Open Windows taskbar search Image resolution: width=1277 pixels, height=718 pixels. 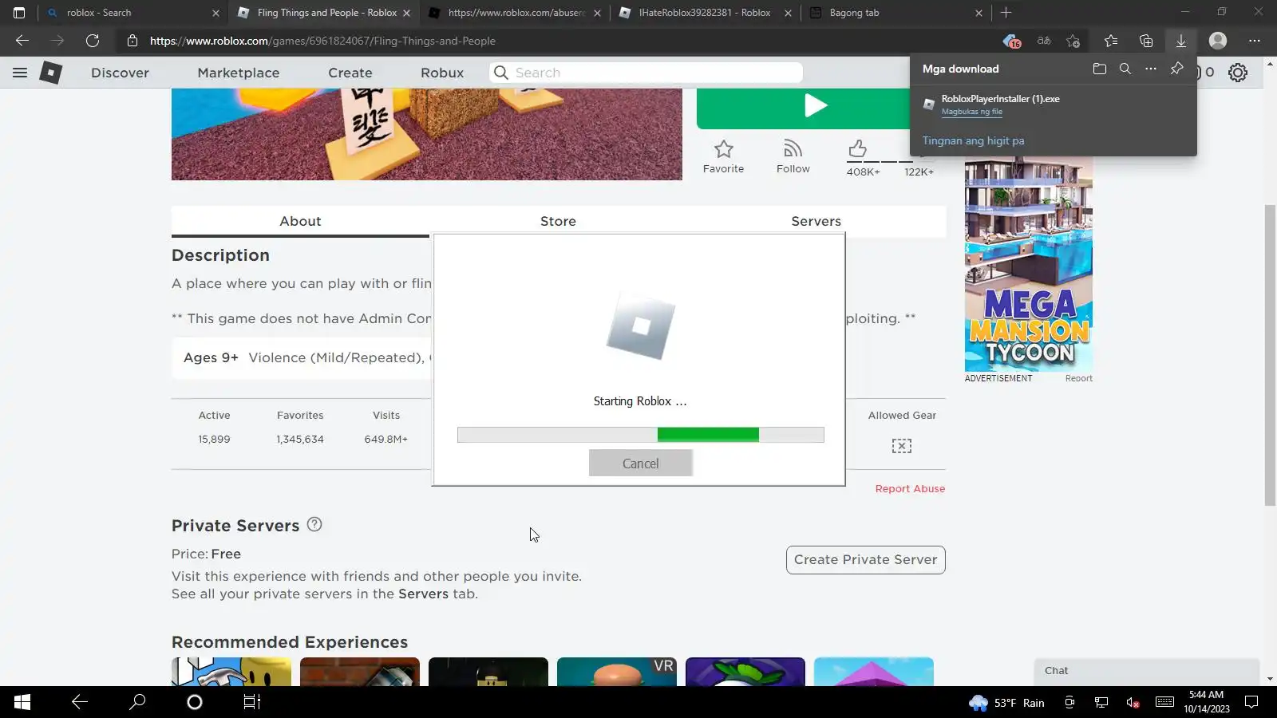tap(137, 702)
